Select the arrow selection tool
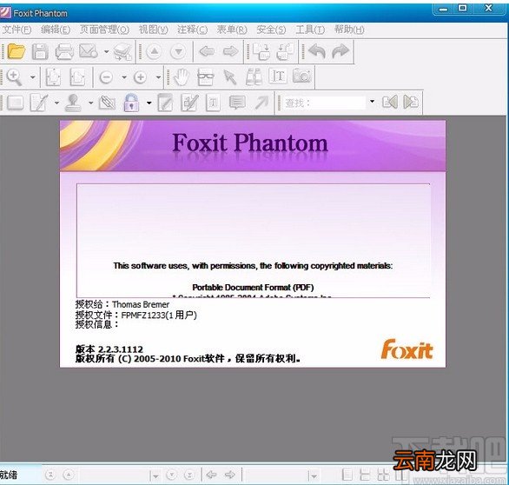Image resolution: width=509 pixels, height=485 pixels. click(230, 77)
